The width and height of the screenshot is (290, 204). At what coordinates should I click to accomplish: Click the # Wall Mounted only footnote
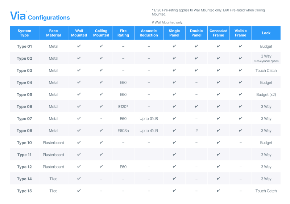167,22
